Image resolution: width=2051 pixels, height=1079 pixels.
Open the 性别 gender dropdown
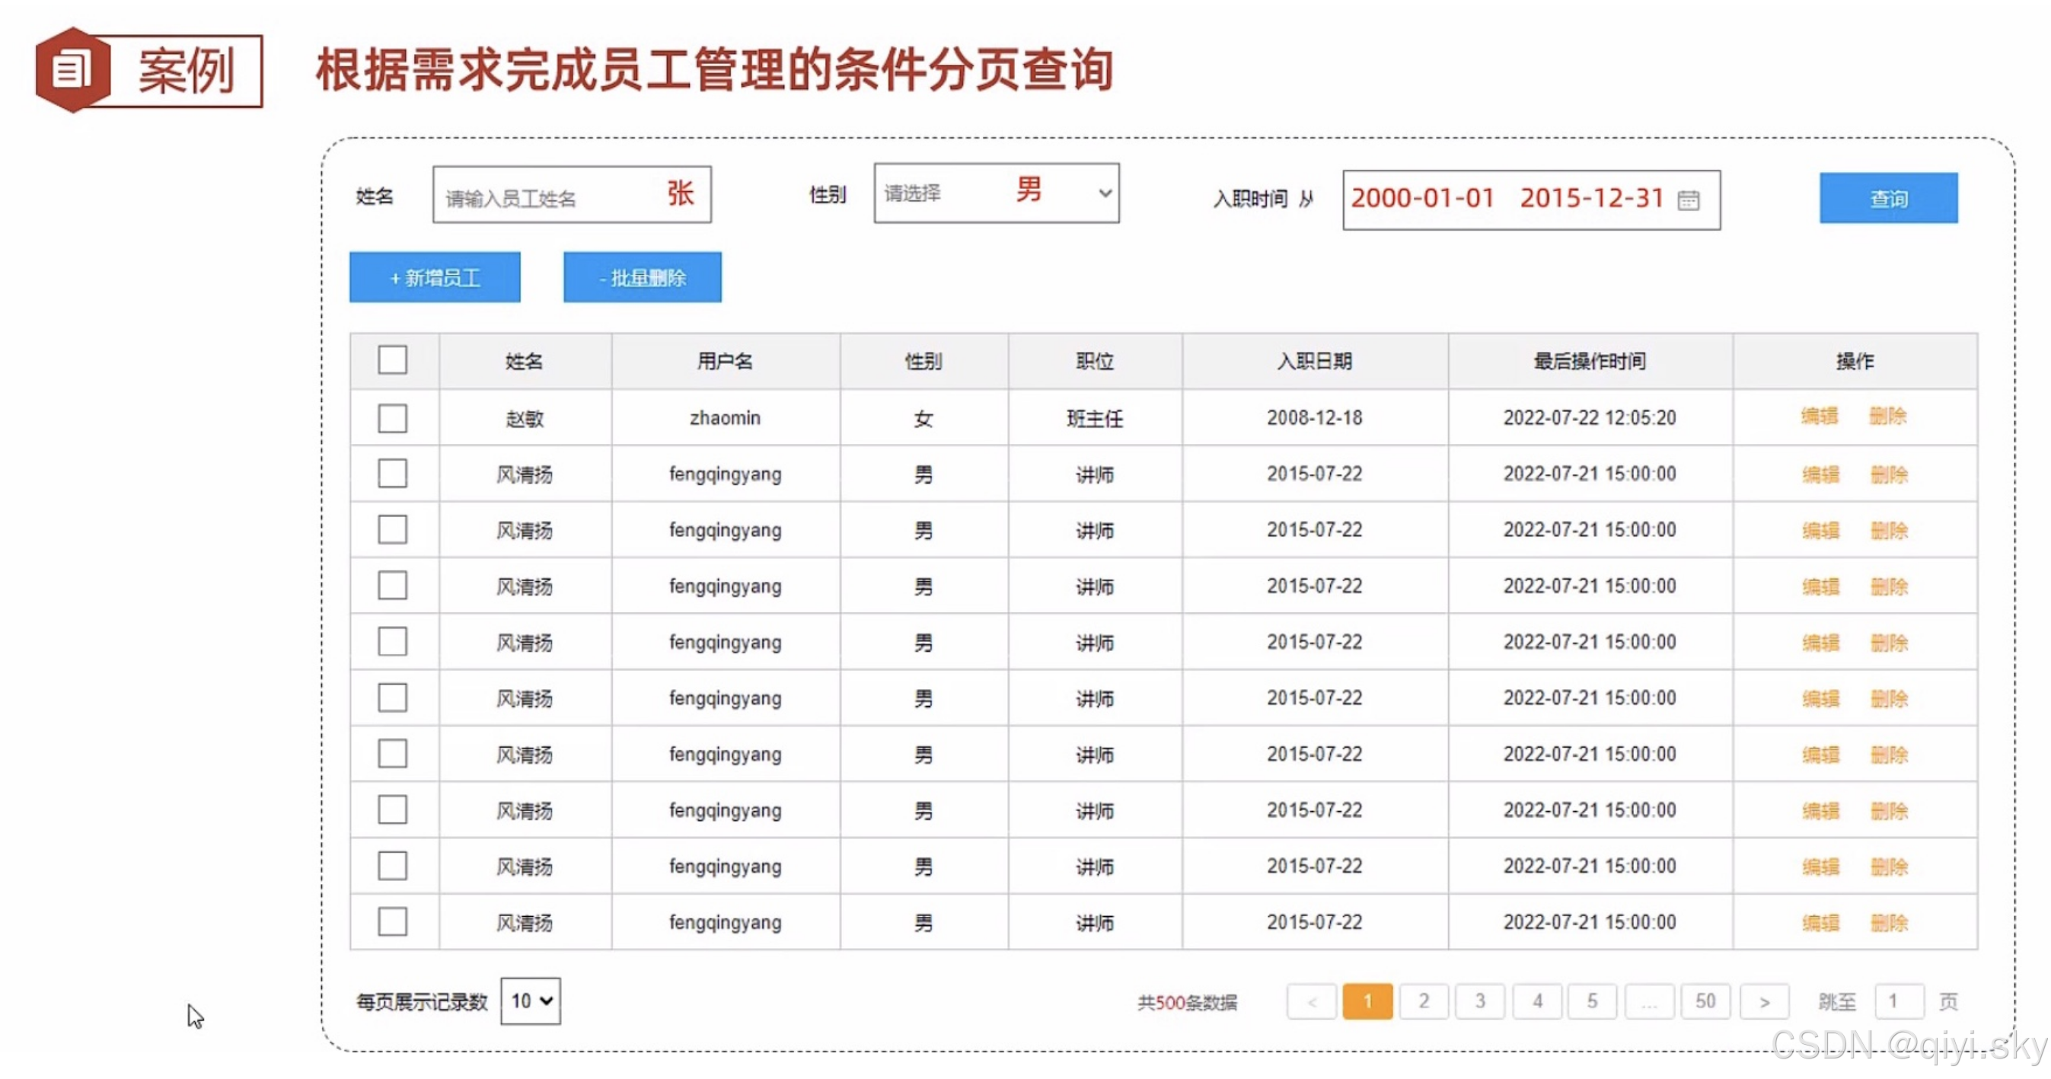coord(995,193)
